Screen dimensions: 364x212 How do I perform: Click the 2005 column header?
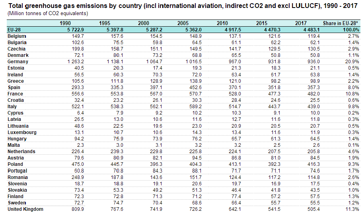(183, 23)
